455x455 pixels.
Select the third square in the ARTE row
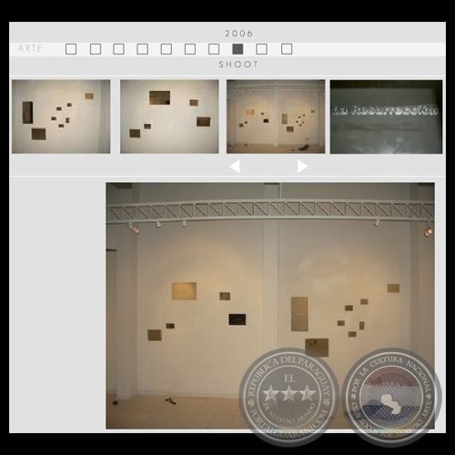pos(118,49)
